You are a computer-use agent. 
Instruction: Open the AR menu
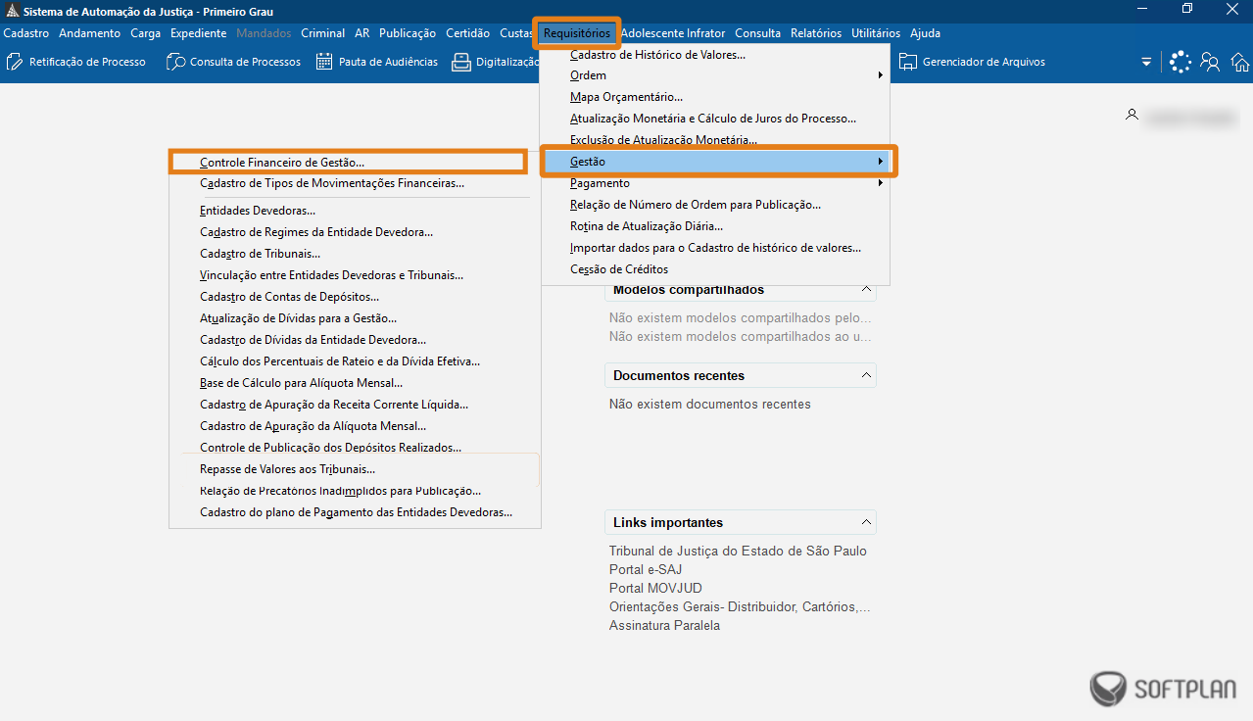(x=362, y=33)
